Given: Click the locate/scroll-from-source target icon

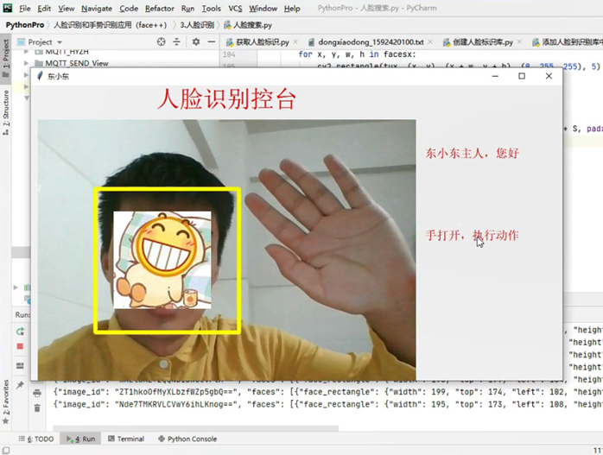Looking at the screenshot, I should (162, 42).
